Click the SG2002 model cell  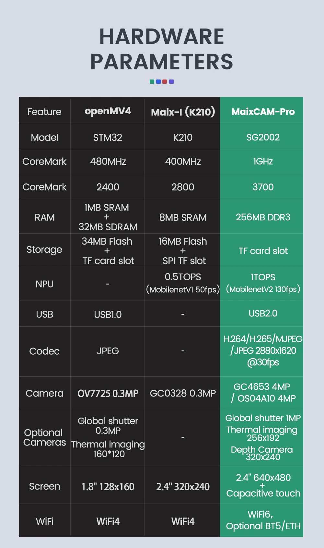tap(263, 137)
